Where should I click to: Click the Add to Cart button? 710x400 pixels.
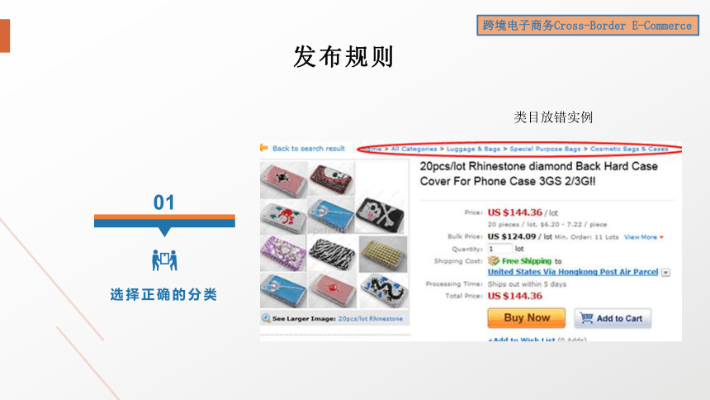(613, 318)
